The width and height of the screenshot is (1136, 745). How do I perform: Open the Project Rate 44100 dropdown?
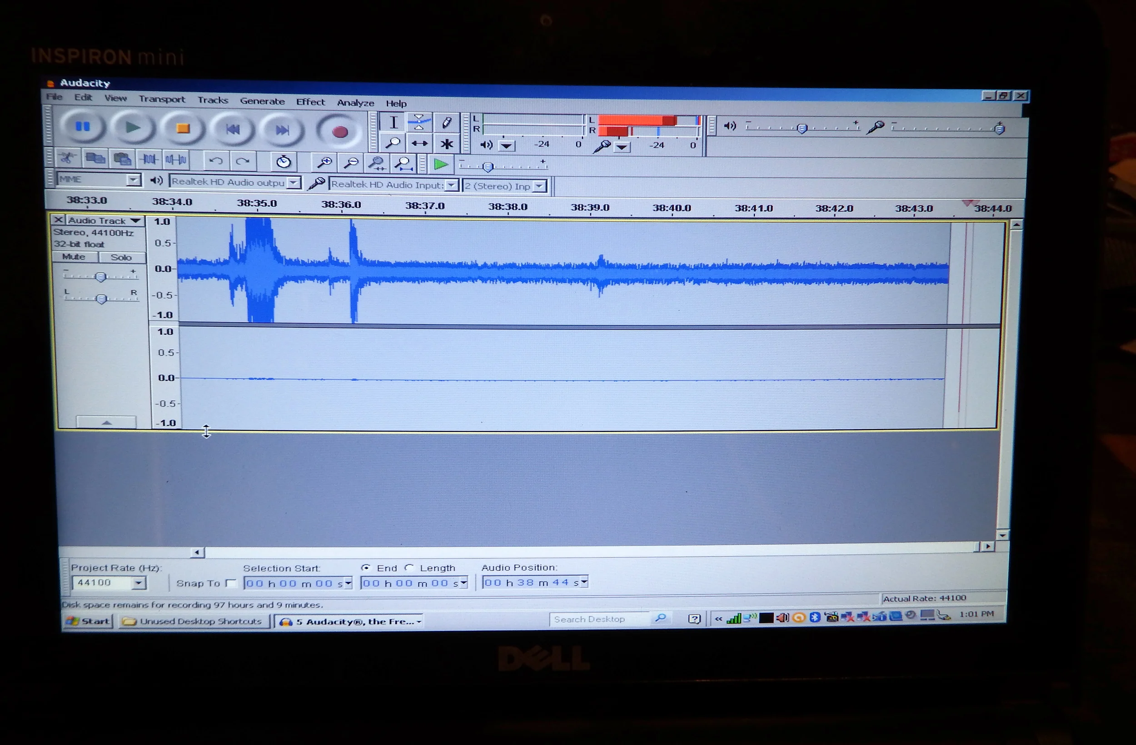click(139, 583)
